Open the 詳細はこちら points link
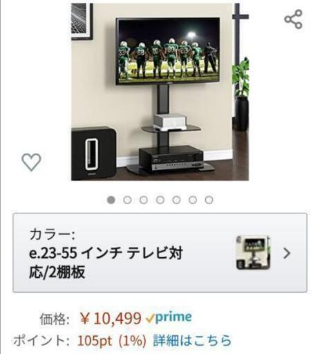320x354 pixels. click(192, 340)
